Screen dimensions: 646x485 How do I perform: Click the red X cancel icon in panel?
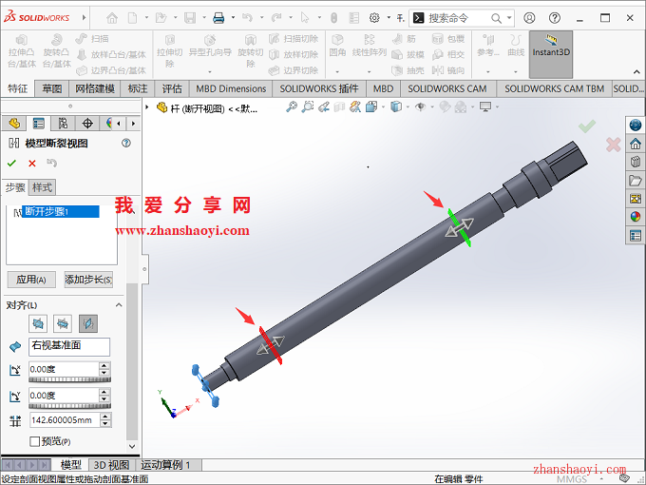pyautogui.click(x=32, y=164)
